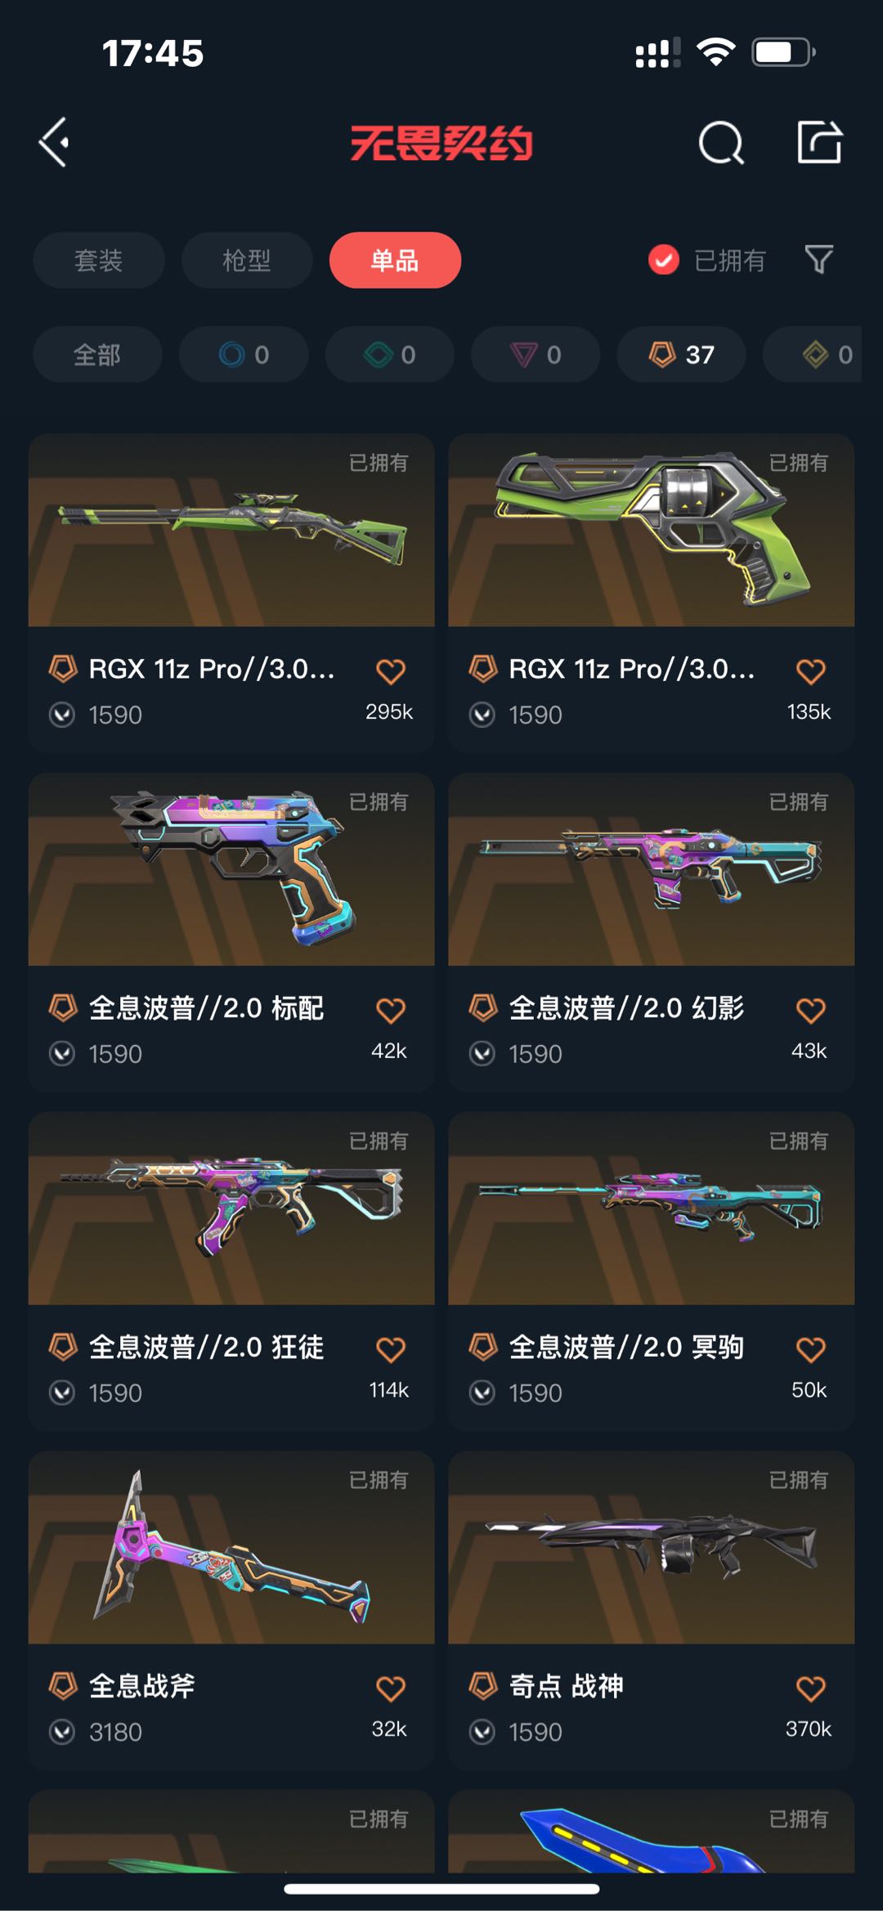883x1911 pixels.
Task: Filter by green diamond tier icon
Action: pyautogui.click(x=389, y=354)
